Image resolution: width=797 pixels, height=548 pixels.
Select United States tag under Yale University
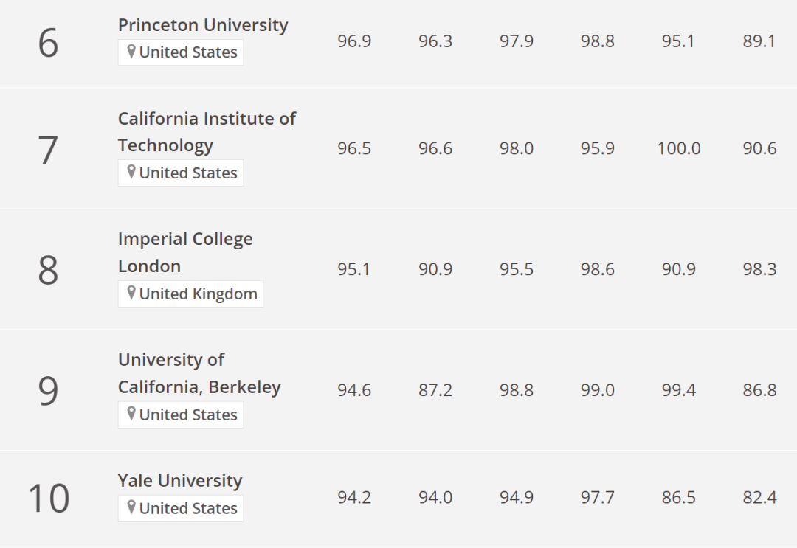pos(181,508)
